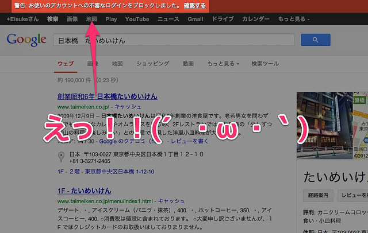Switch to the 動画 results tab
Image resolution: width=368 pixels, height=233 pixels.
point(188,64)
